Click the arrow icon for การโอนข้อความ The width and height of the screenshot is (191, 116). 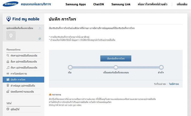click(8, 74)
